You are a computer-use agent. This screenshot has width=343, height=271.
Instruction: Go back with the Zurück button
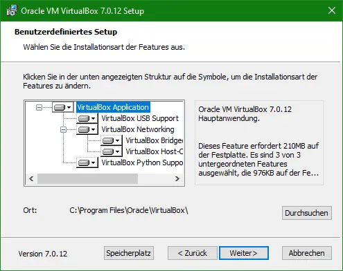[193, 253]
